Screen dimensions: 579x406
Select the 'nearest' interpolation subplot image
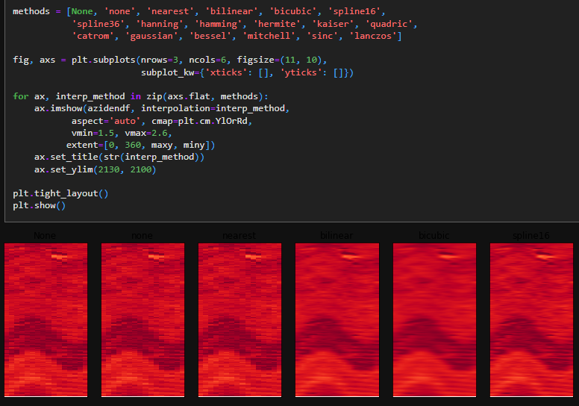point(240,320)
